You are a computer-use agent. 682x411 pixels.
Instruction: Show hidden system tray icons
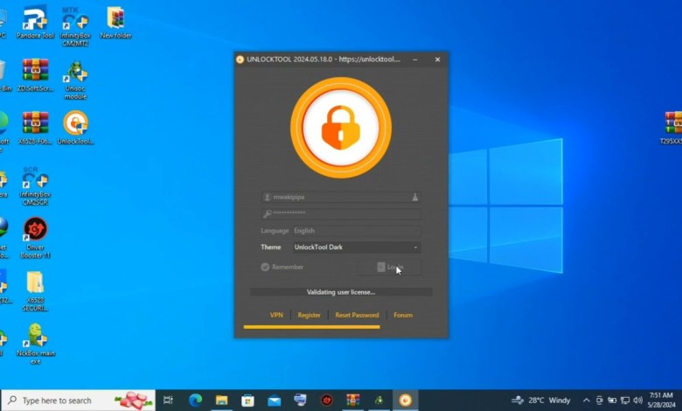point(586,401)
